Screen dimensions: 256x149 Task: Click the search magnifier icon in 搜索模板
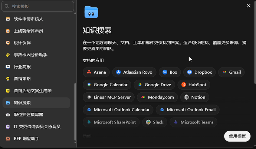click(x=7, y=6)
